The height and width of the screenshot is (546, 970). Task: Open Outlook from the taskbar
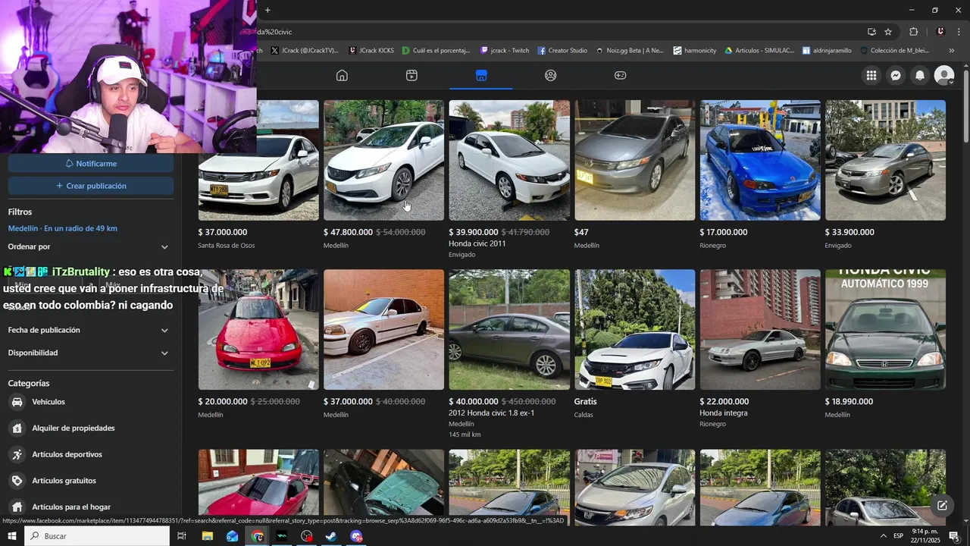click(x=233, y=536)
